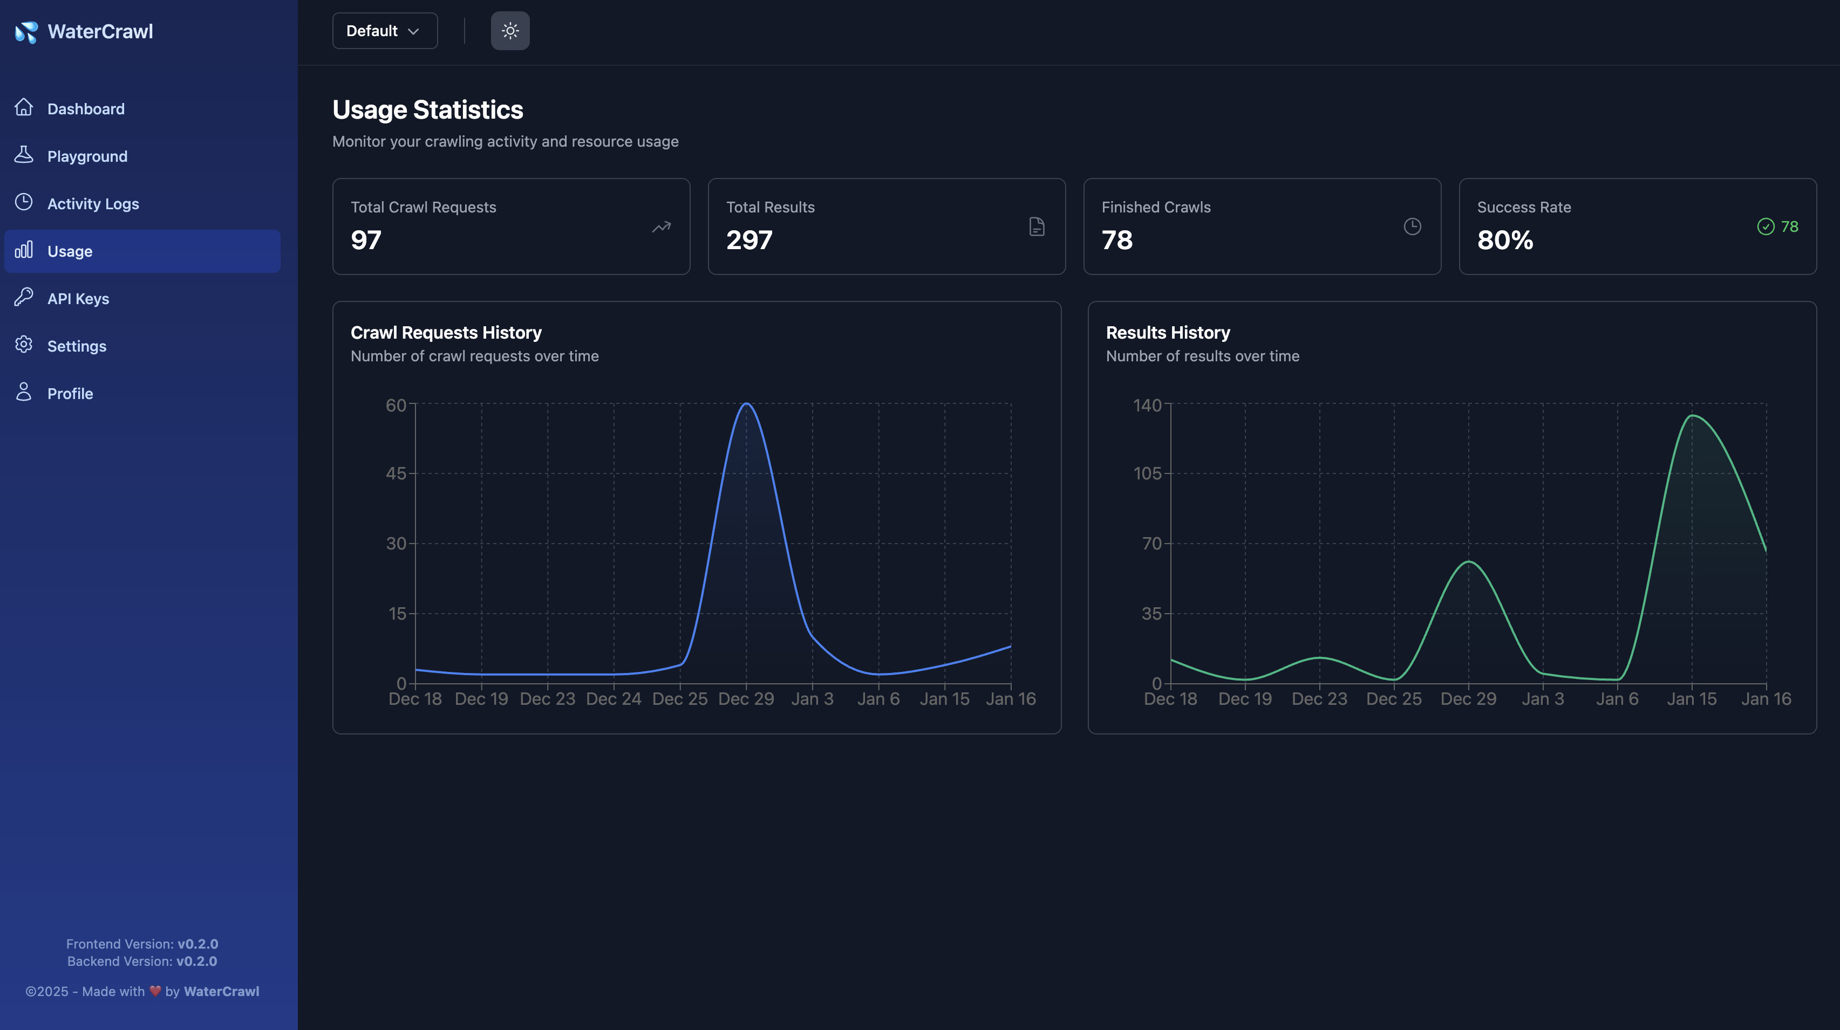Click the Dec 29 peak on the Crawl Requests chart
The height and width of the screenshot is (1030, 1840).
746,404
